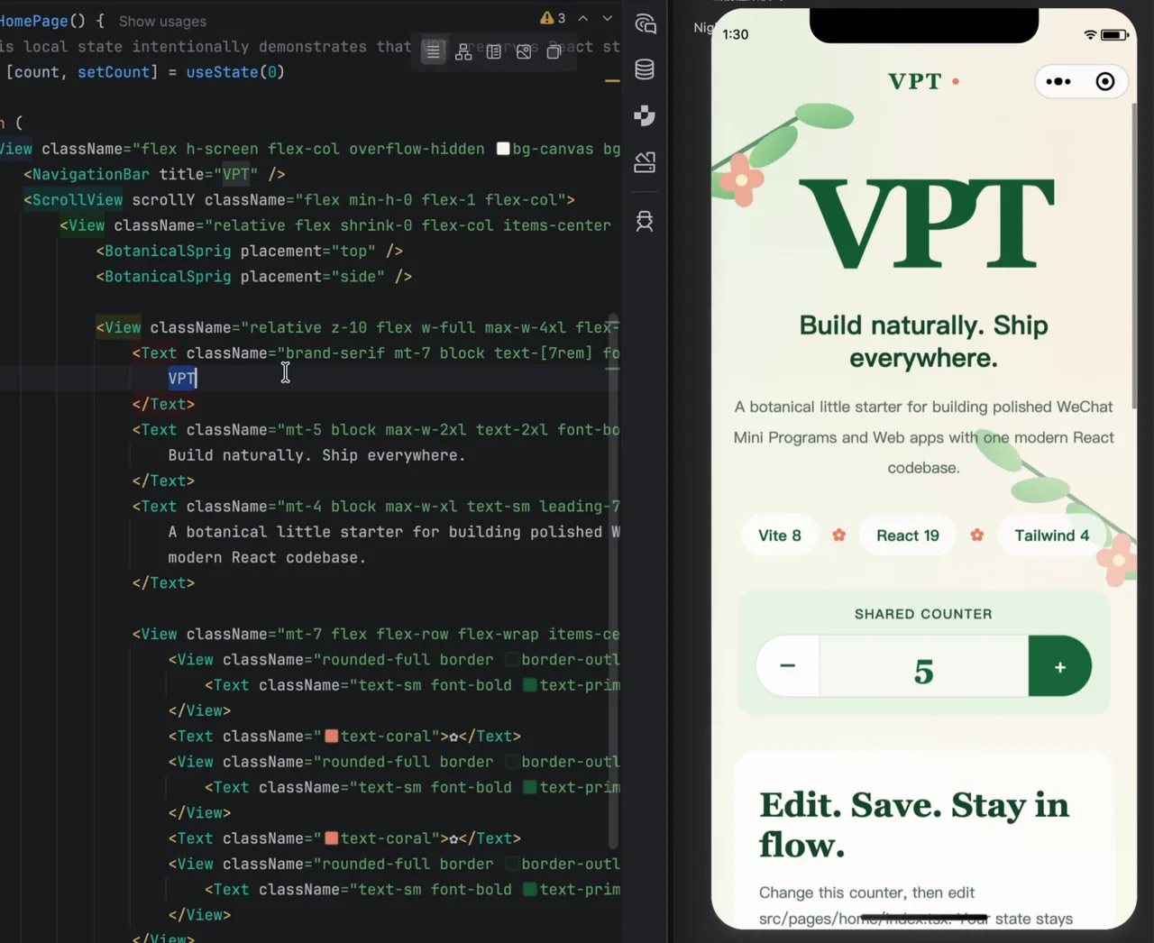1154x943 pixels.
Task: Click the 'Change this counter, then edit' text
Action: (x=866, y=893)
